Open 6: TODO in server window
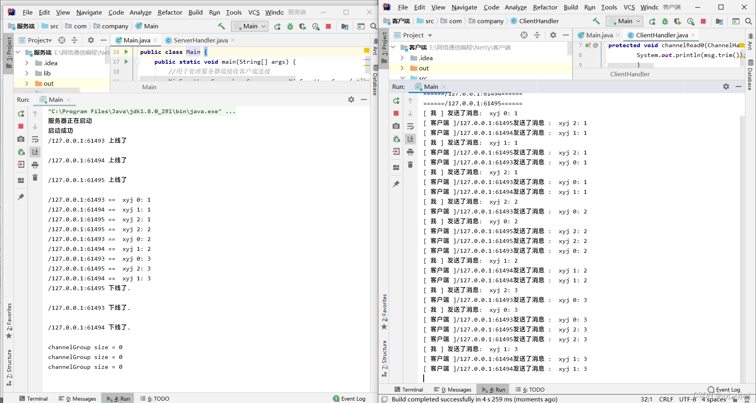 pos(155,398)
